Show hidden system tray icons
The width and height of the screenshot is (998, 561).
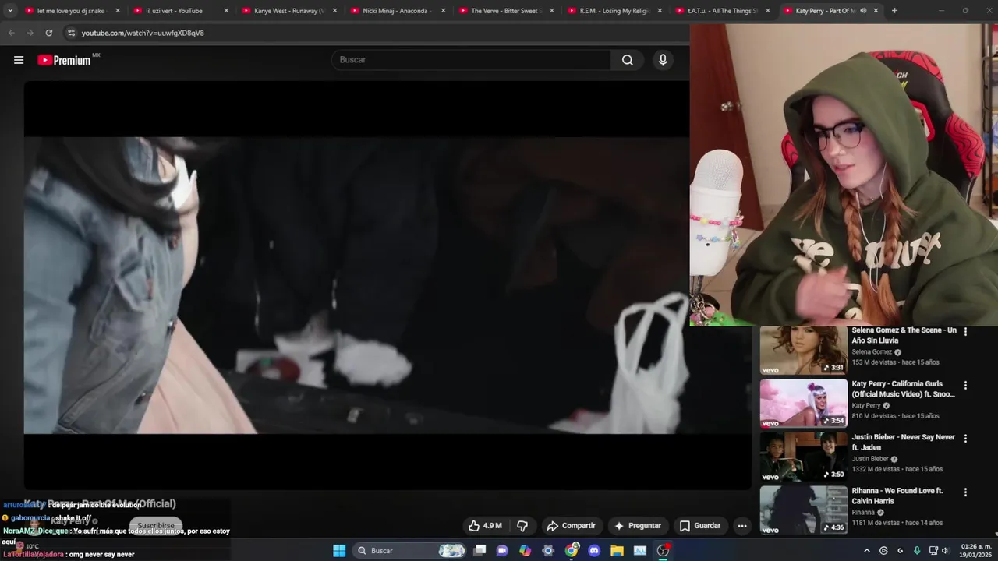(866, 551)
